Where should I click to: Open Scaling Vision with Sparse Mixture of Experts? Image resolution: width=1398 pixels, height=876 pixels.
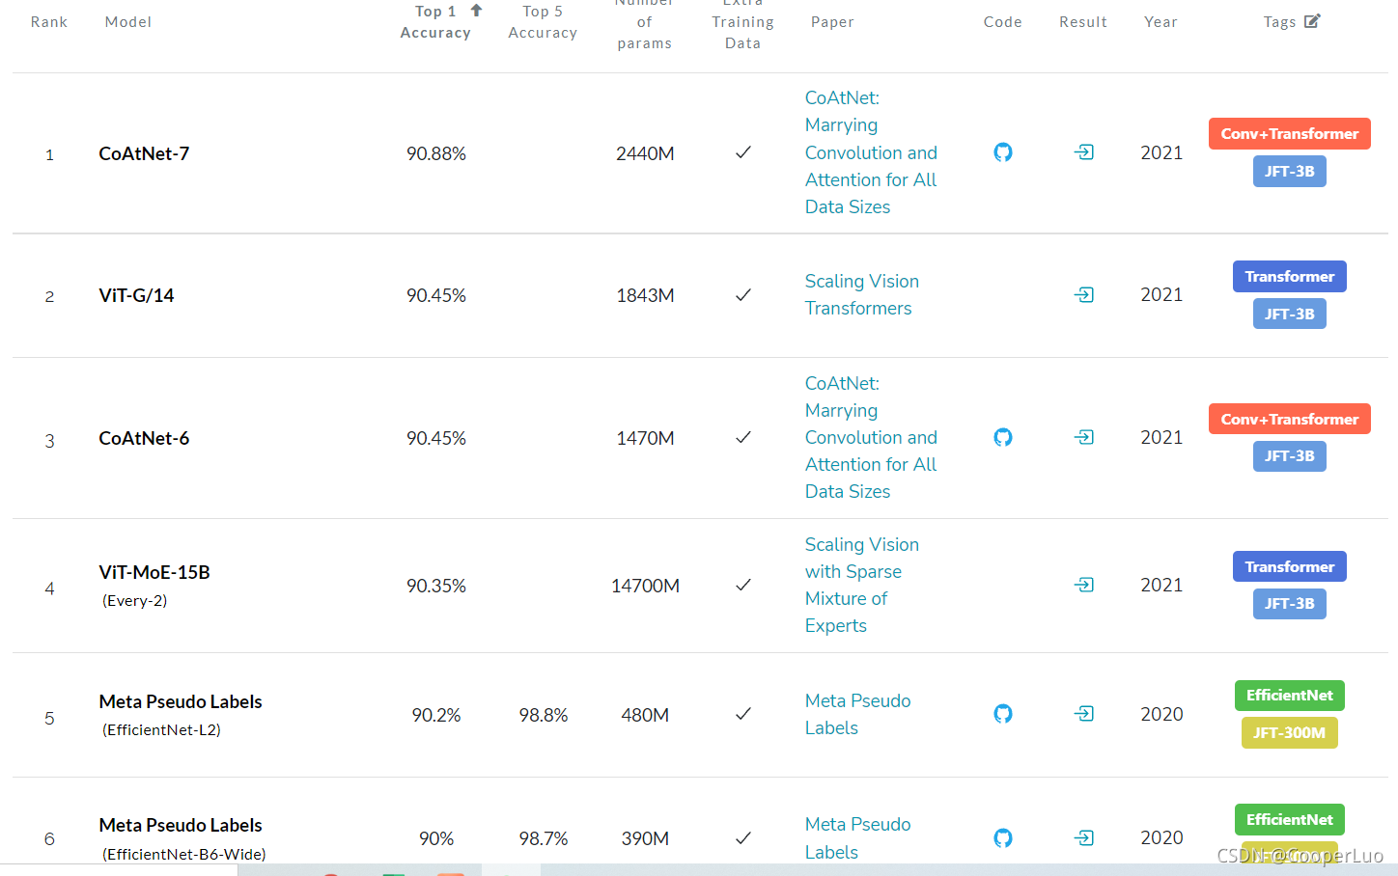(862, 585)
